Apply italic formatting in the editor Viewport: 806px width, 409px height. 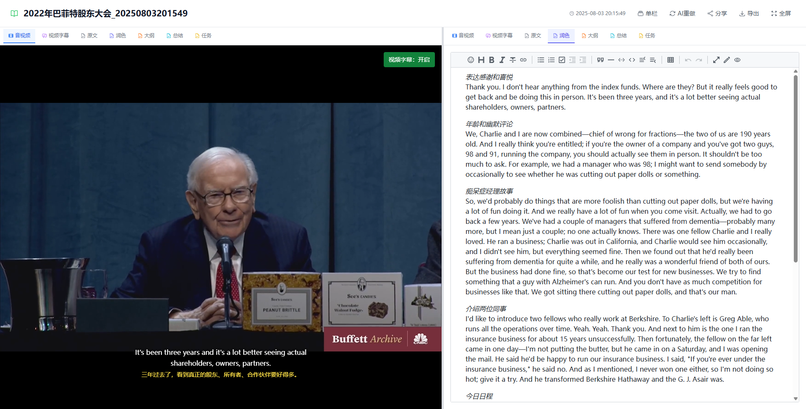(x=502, y=60)
